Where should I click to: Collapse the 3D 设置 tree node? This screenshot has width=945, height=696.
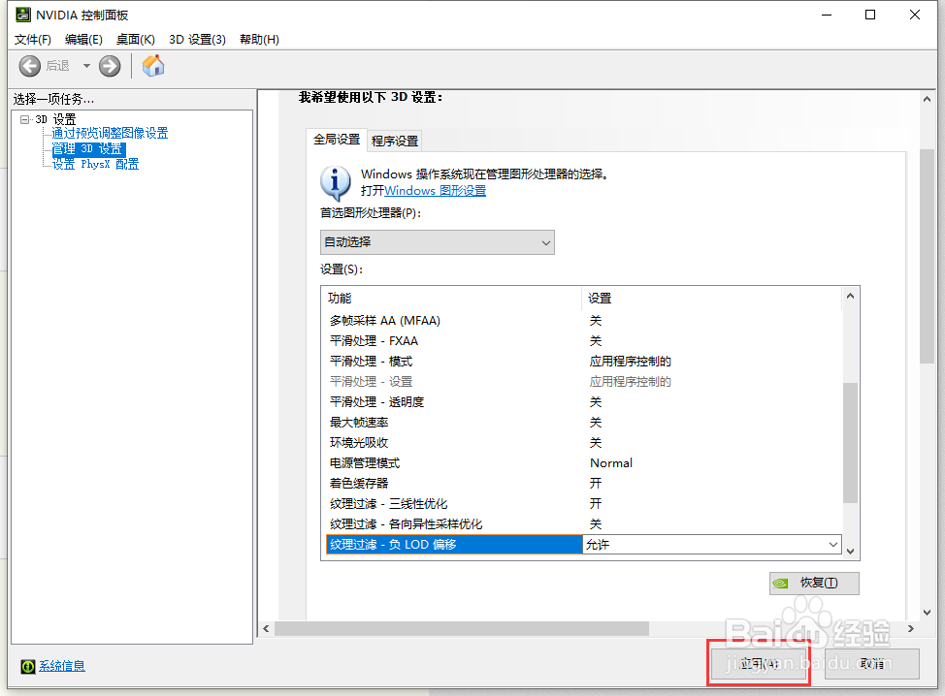point(24,119)
